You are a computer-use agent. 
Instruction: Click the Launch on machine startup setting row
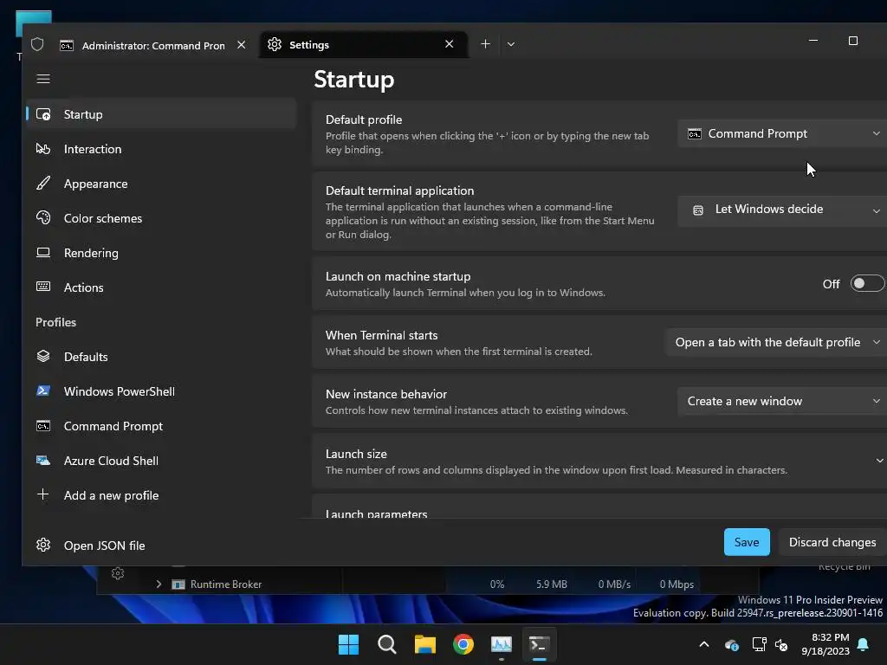pos(599,284)
